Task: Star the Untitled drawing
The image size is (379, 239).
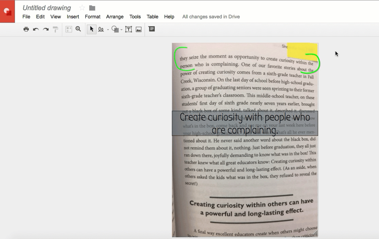Action: tap(82, 8)
